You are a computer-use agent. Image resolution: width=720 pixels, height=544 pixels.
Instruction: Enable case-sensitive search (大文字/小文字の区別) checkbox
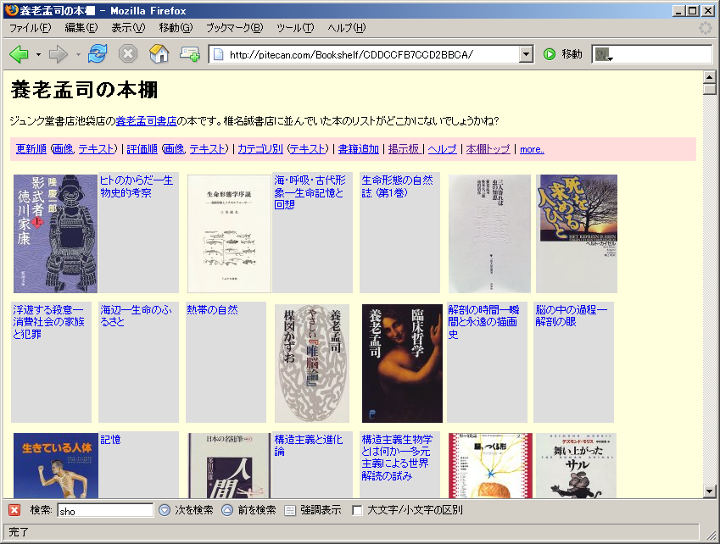pos(357,510)
